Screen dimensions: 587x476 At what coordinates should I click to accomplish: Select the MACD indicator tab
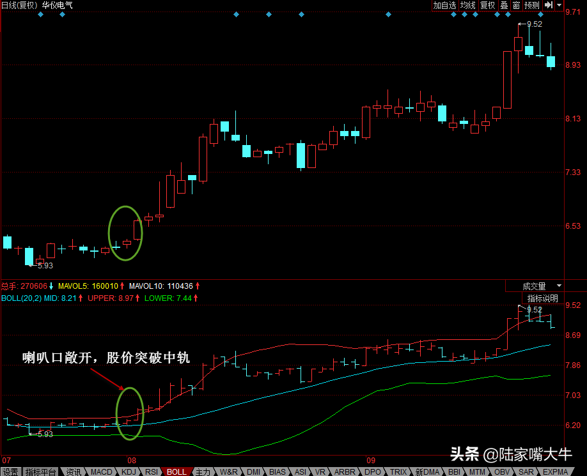(101, 472)
